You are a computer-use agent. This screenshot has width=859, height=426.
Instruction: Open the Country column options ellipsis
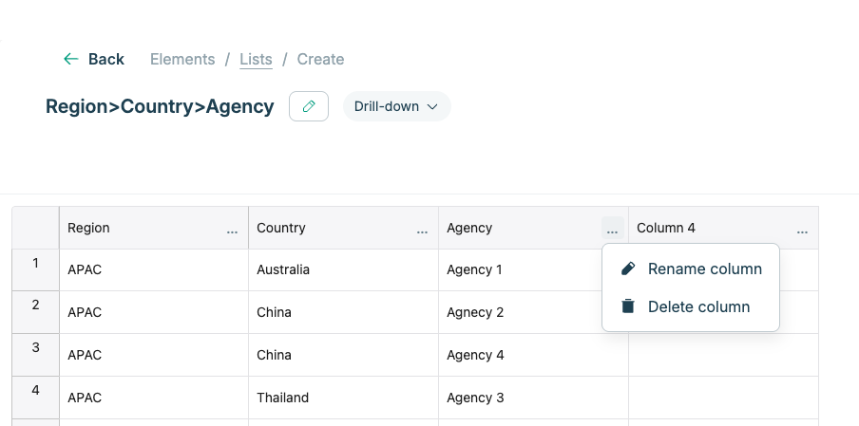(422, 232)
